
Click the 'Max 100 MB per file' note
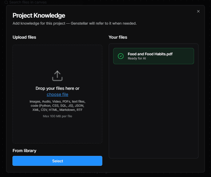[58, 116]
